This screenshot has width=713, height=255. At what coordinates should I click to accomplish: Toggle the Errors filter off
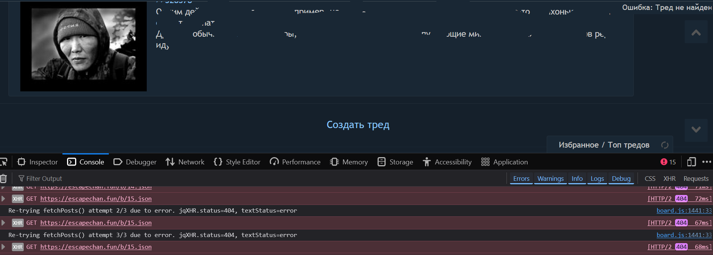[x=521, y=179]
